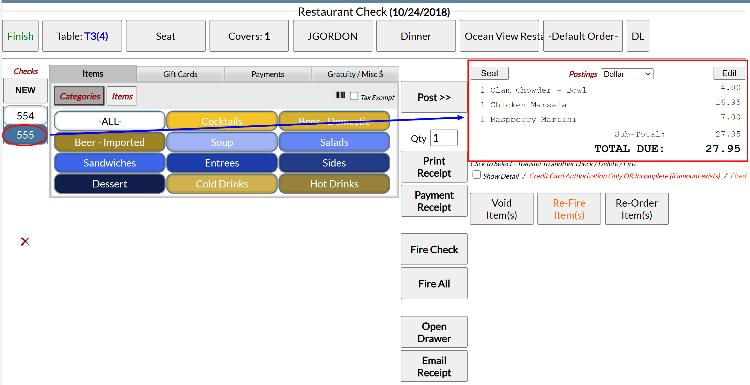Change Covers: 1 count
The image size is (750, 385).
tap(249, 36)
